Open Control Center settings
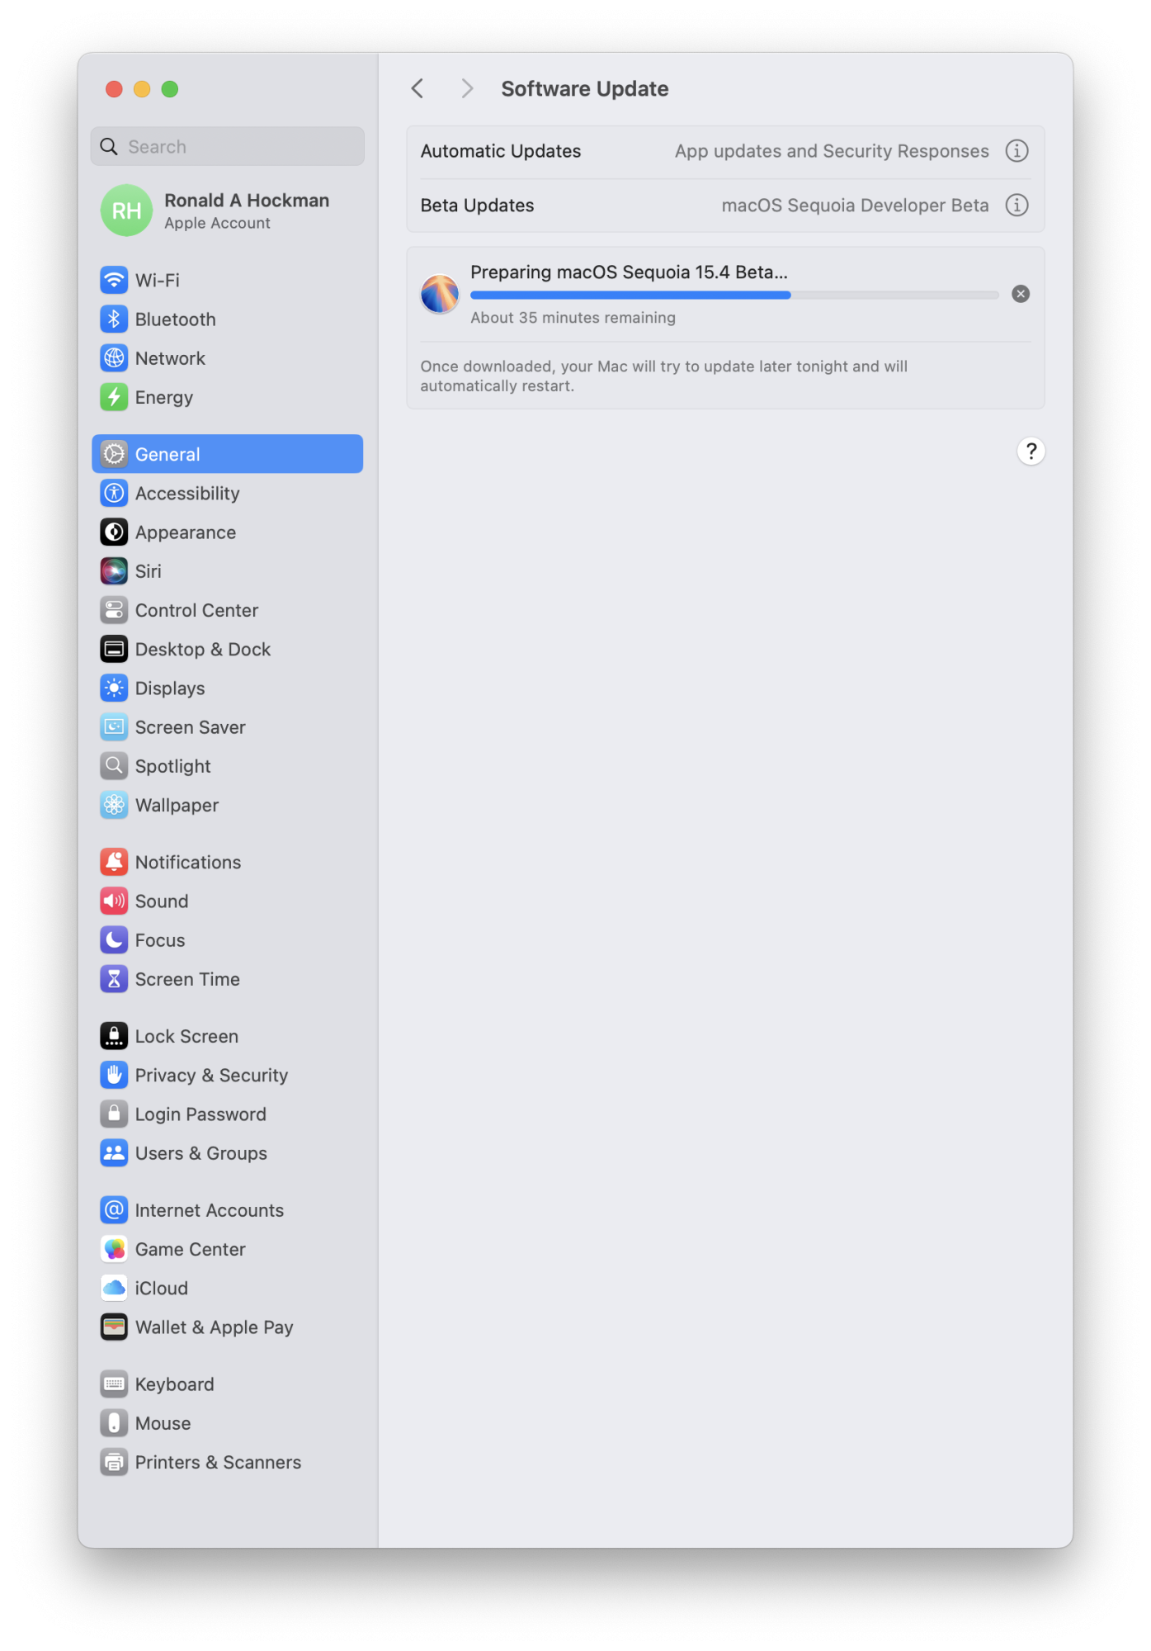The width and height of the screenshot is (1151, 1651). (x=227, y=610)
